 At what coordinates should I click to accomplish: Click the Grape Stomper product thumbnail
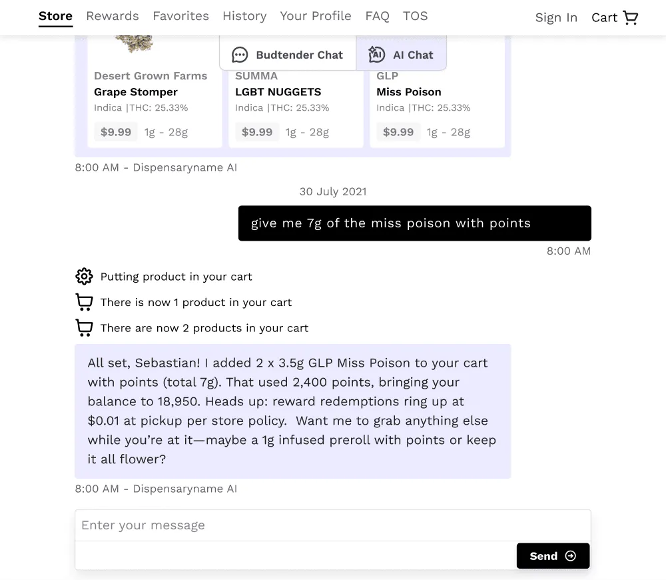click(x=135, y=44)
